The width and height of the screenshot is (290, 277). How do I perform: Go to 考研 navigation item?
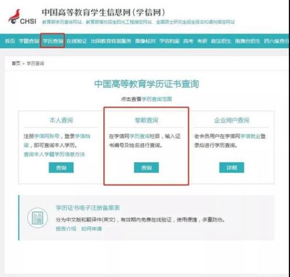click(x=202, y=41)
